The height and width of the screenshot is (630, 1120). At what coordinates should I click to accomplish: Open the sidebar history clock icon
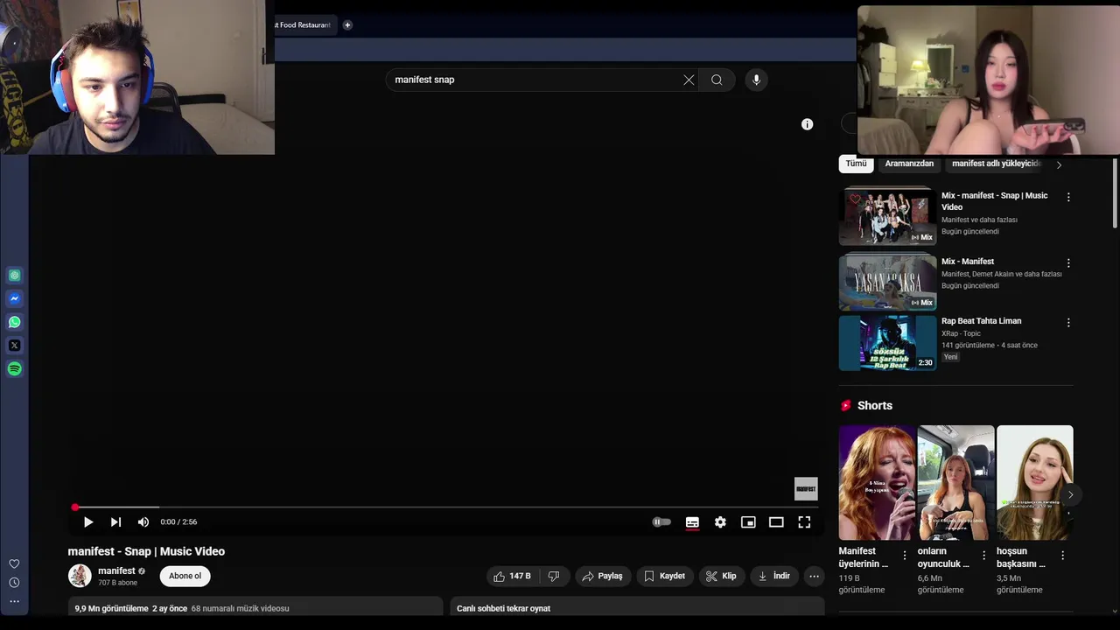pos(14,583)
